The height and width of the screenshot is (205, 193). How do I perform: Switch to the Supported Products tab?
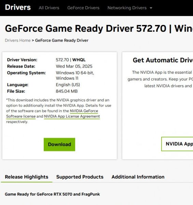pyautogui.click(x=80, y=177)
